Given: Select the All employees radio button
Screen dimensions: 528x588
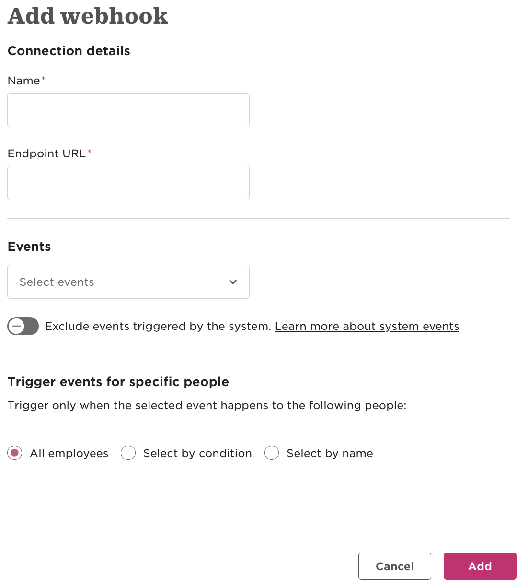Looking at the screenshot, I should coord(15,453).
